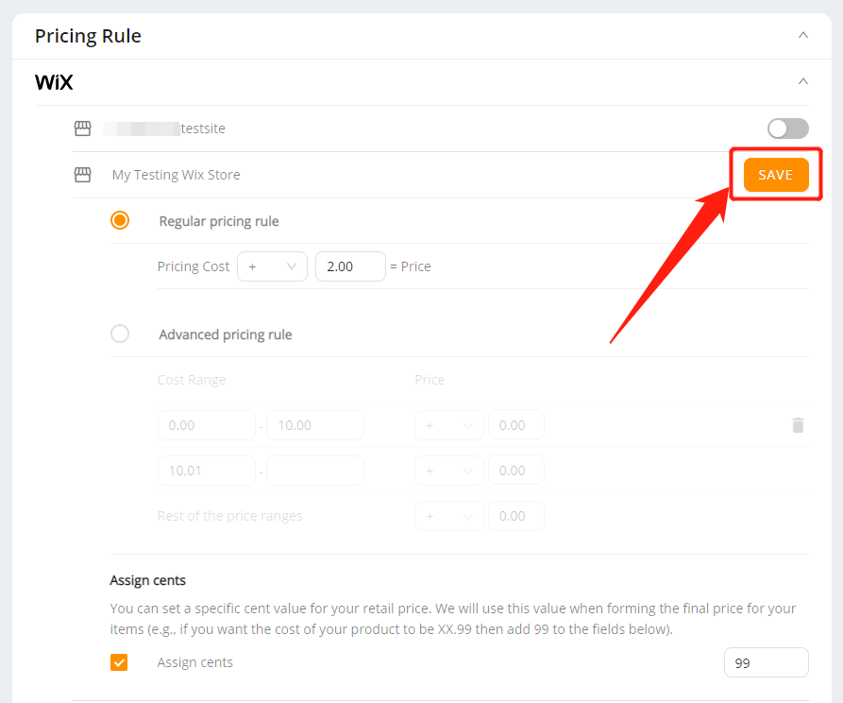The width and height of the screenshot is (843, 703).
Task: Toggle the testsite store switch
Action: pos(787,129)
